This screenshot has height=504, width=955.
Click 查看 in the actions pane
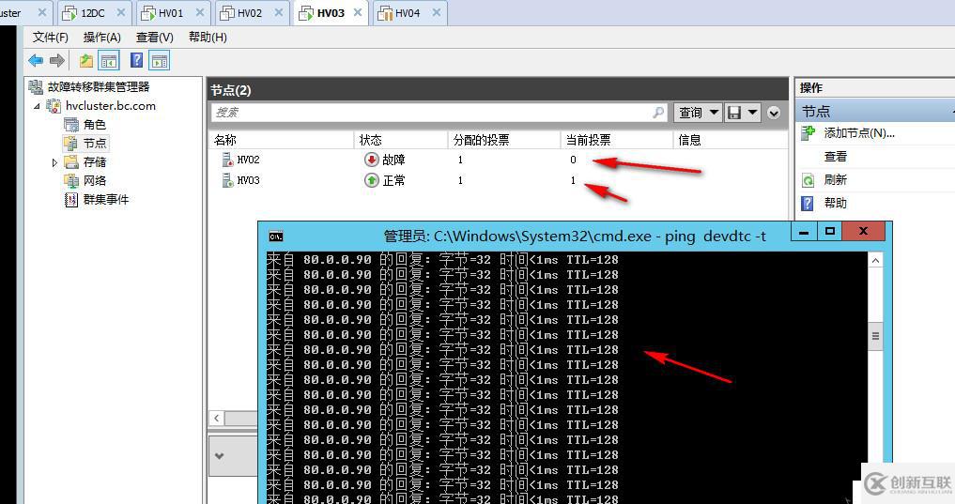836,157
